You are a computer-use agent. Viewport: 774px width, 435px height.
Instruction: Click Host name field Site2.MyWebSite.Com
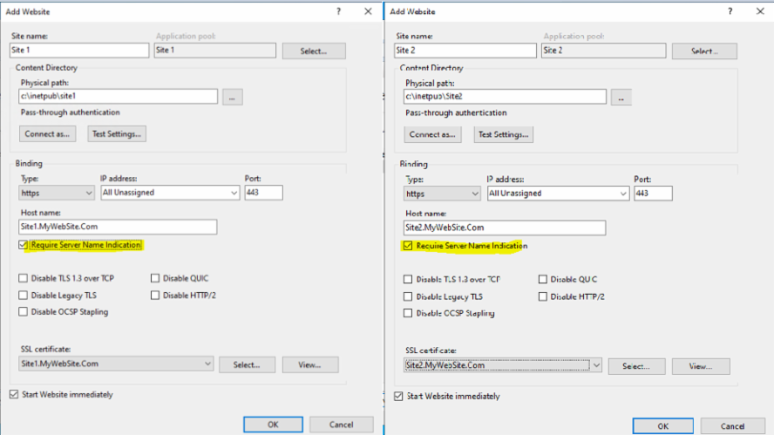505,228
